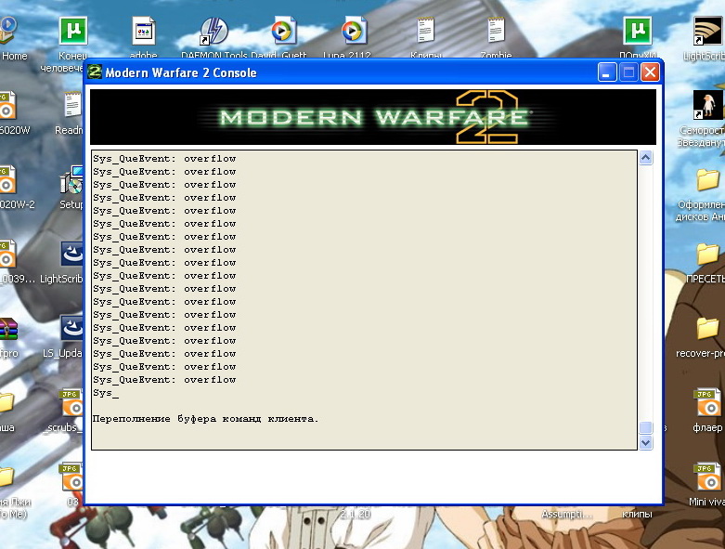This screenshot has width=725, height=549.
Task: Select the LightScribe icon on the left side
Action: (x=71, y=254)
